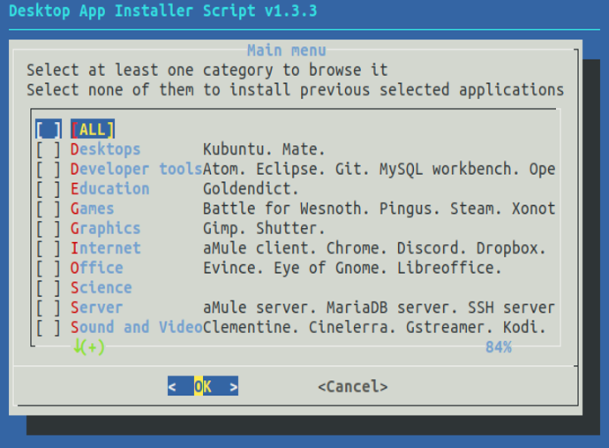Click the 84% scroll position indicator
The image size is (609, 448).
pyautogui.click(x=499, y=347)
